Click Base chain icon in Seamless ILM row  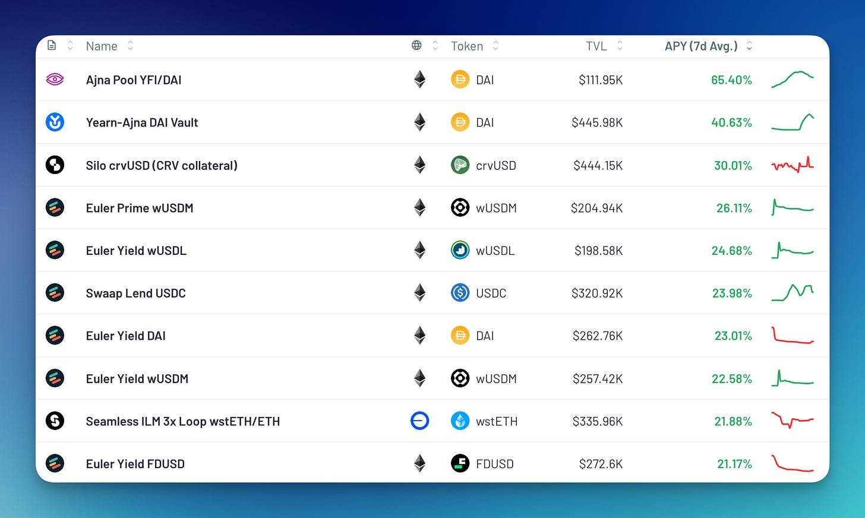(419, 421)
